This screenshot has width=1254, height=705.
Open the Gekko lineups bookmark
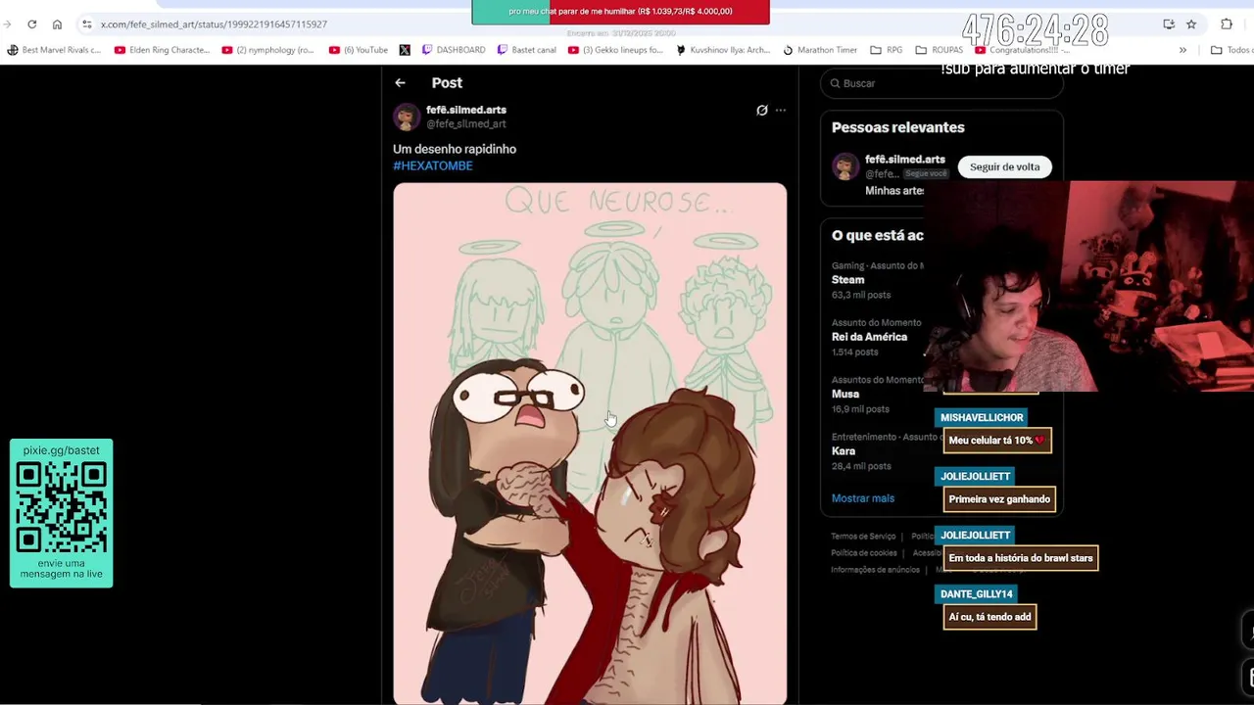(x=616, y=50)
